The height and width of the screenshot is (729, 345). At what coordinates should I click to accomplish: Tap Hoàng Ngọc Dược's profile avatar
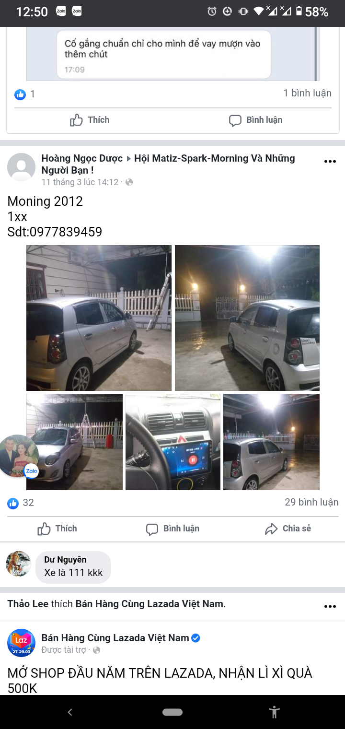21,167
